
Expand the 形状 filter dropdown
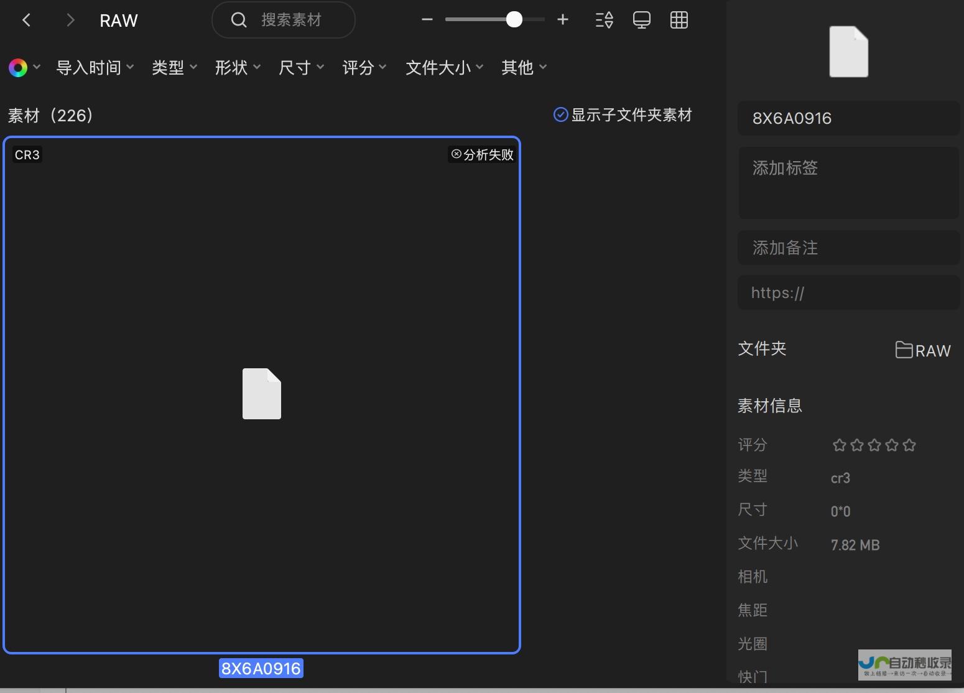[x=238, y=67]
